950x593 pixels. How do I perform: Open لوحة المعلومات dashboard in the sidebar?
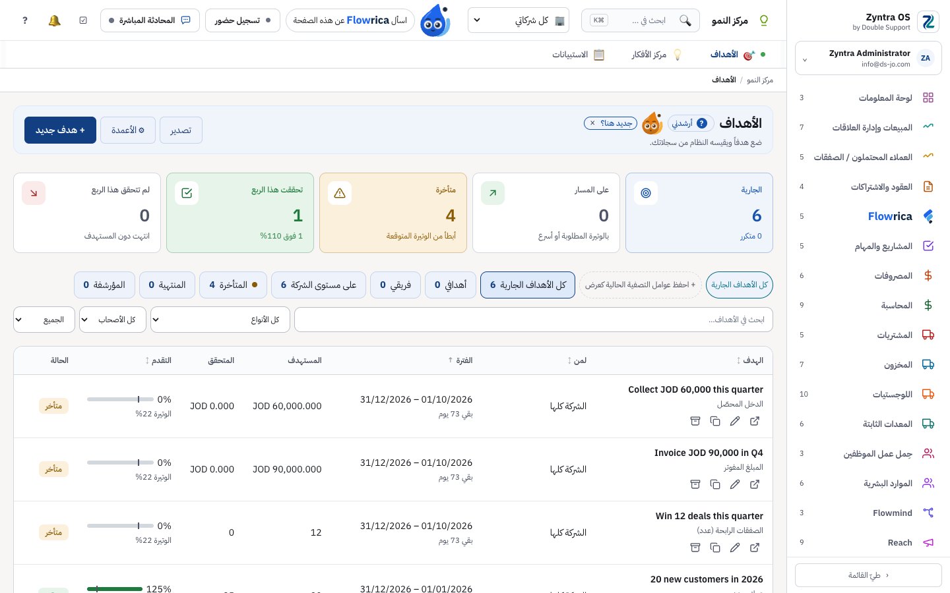[x=867, y=98]
